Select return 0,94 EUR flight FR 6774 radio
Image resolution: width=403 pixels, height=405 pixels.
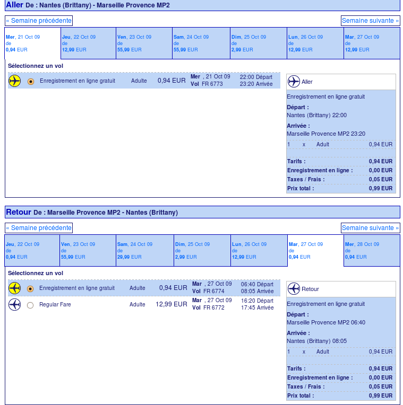[30, 289]
